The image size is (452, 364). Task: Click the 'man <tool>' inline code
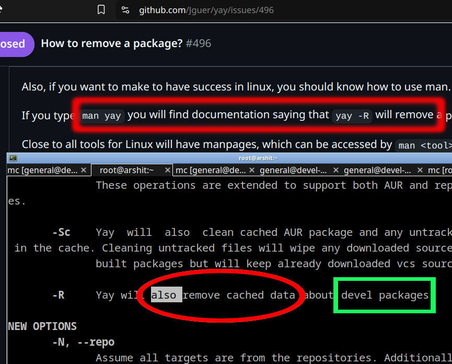425,145
